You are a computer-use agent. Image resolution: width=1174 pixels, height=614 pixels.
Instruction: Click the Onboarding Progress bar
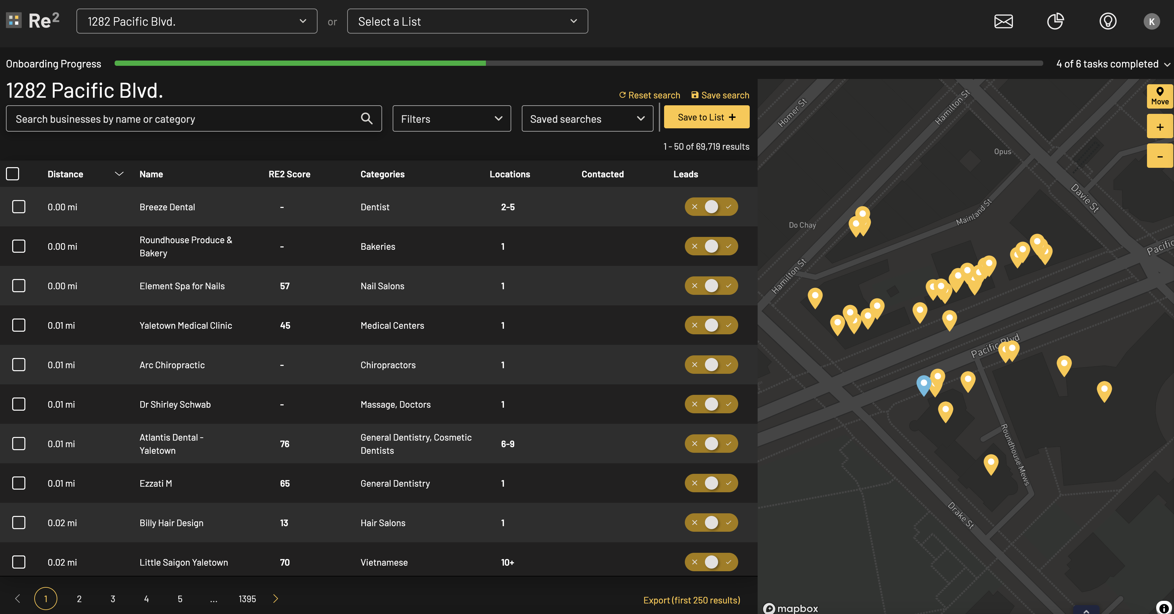(x=578, y=64)
